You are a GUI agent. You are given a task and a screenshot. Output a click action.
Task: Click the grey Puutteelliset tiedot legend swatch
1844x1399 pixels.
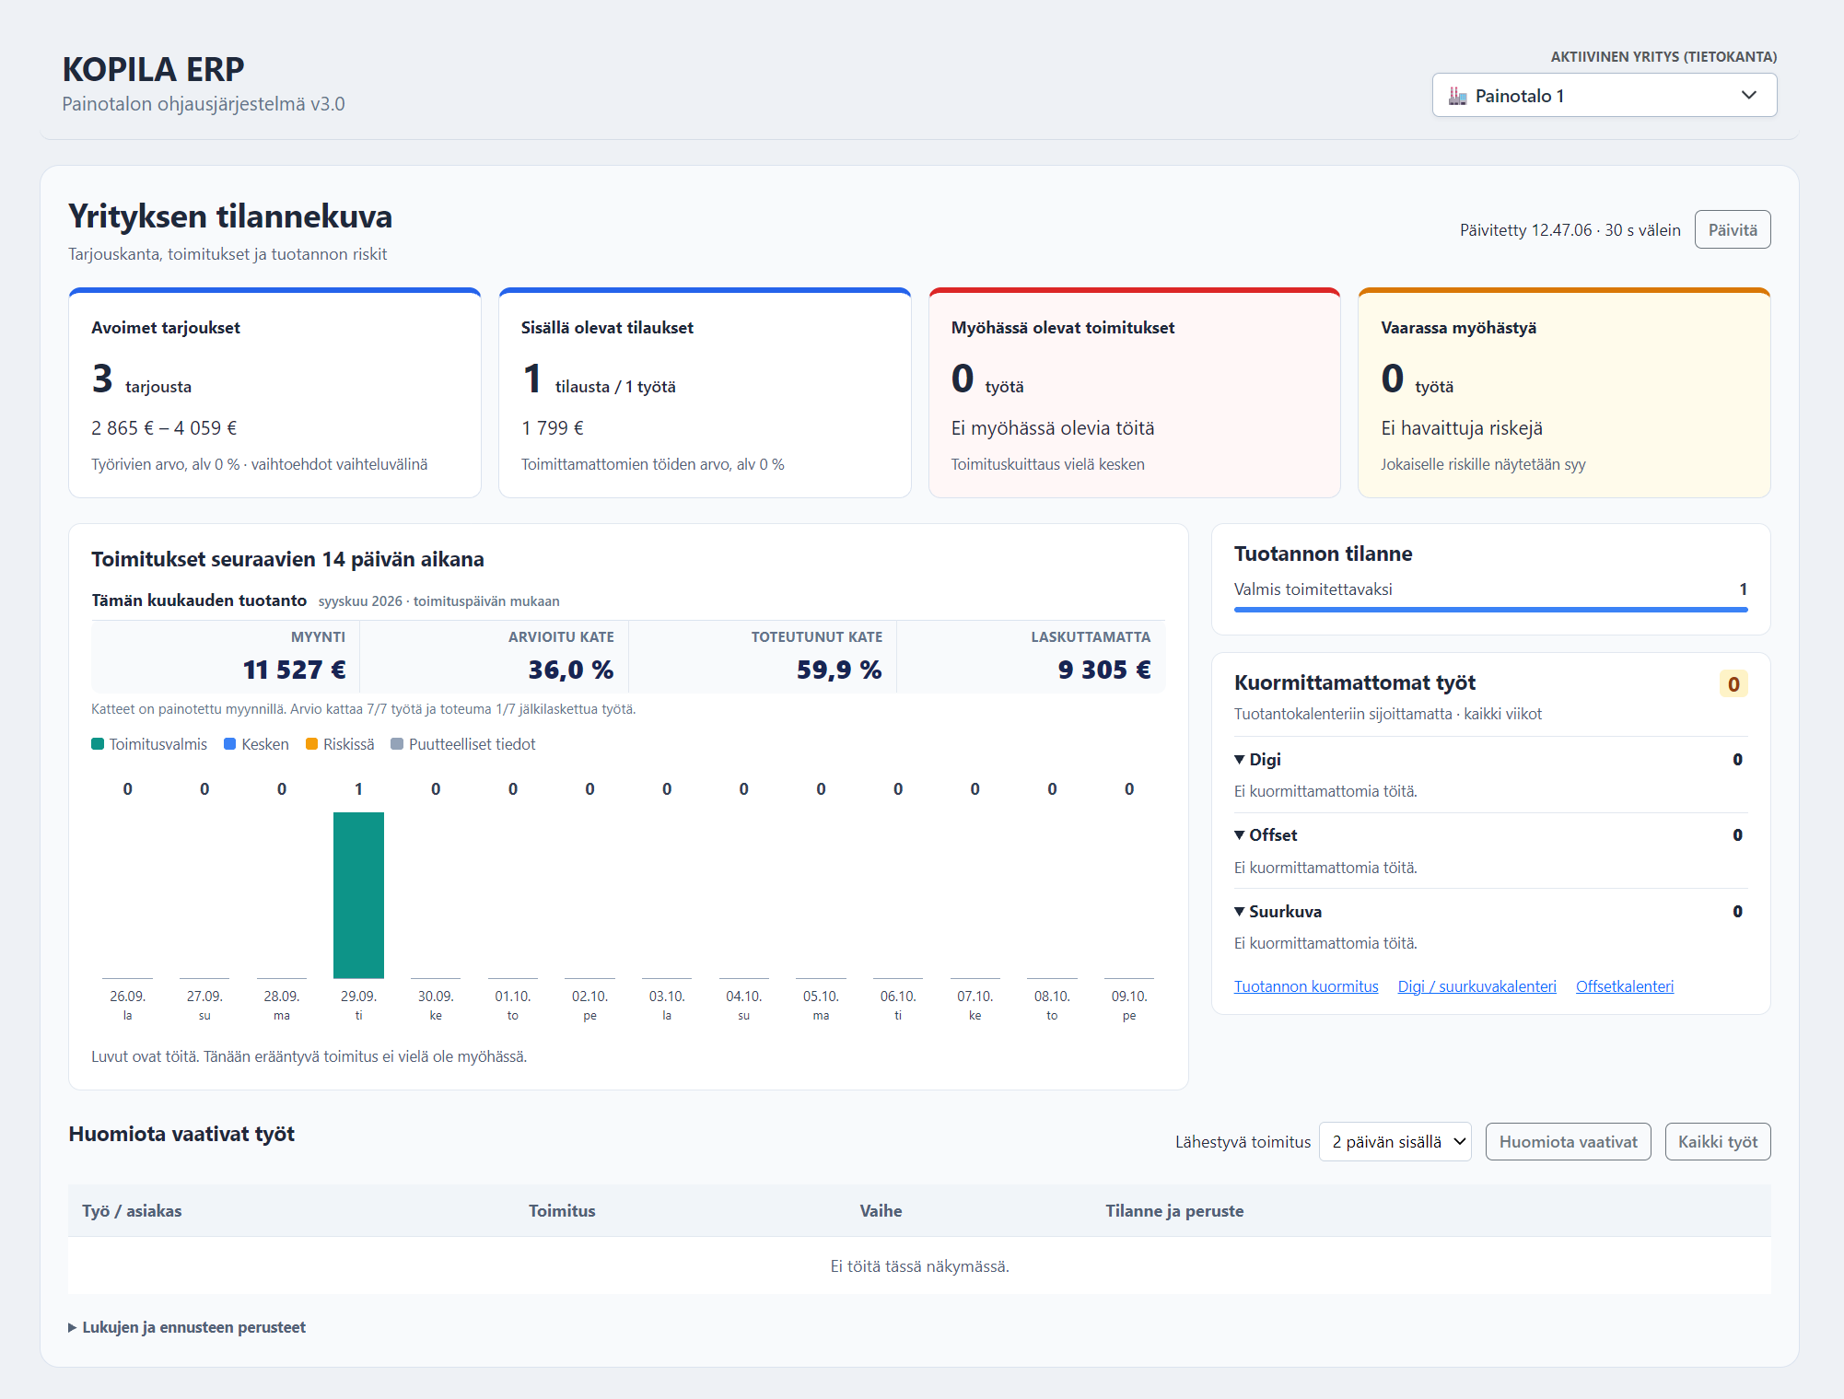pos(397,744)
